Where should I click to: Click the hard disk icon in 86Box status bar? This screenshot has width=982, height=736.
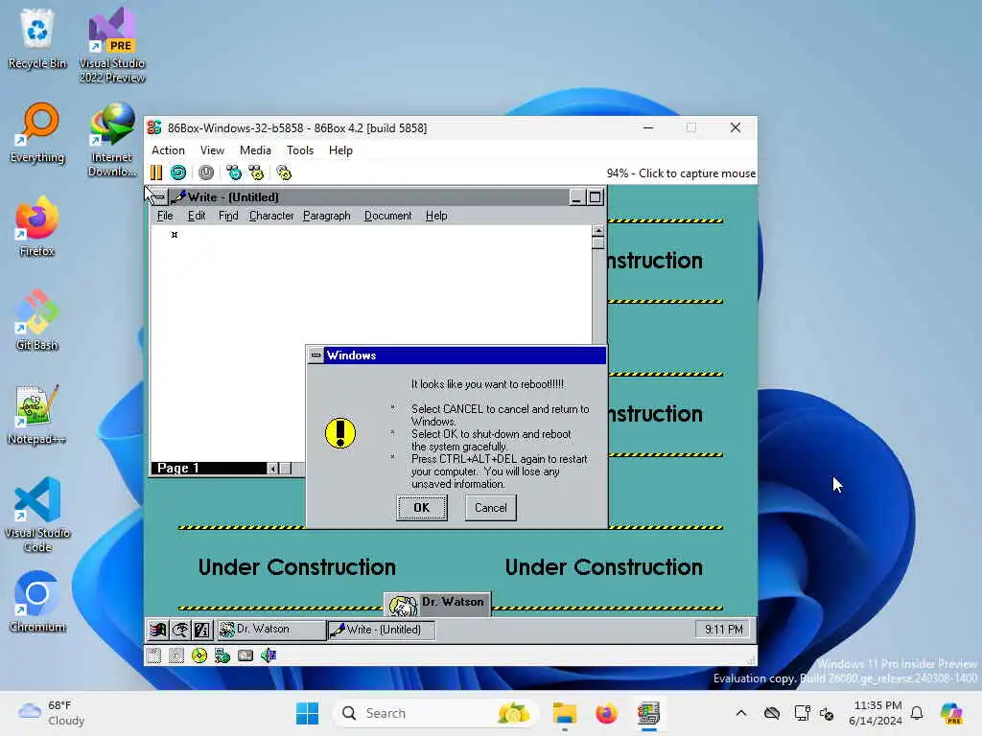(x=245, y=655)
